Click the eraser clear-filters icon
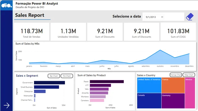 point(190,17)
